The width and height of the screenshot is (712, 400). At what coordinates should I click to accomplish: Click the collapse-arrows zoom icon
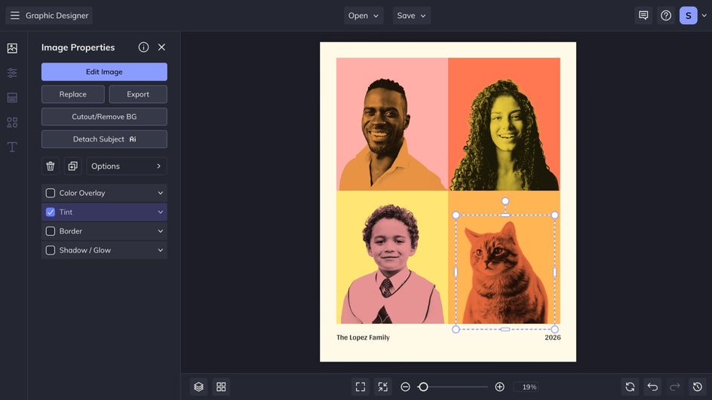click(383, 387)
